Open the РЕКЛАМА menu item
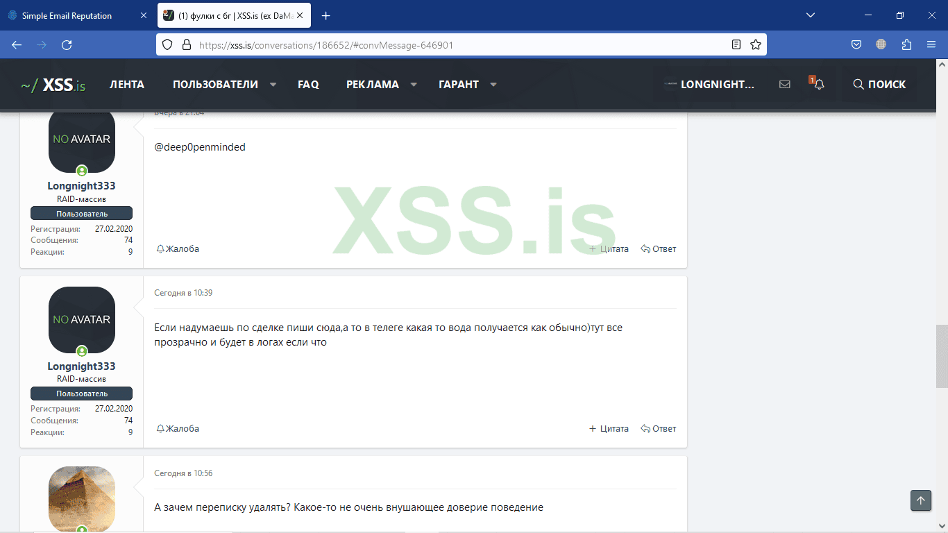948x533 pixels. [x=373, y=85]
